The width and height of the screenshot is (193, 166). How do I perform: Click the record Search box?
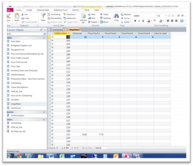[x=100, y=148]
